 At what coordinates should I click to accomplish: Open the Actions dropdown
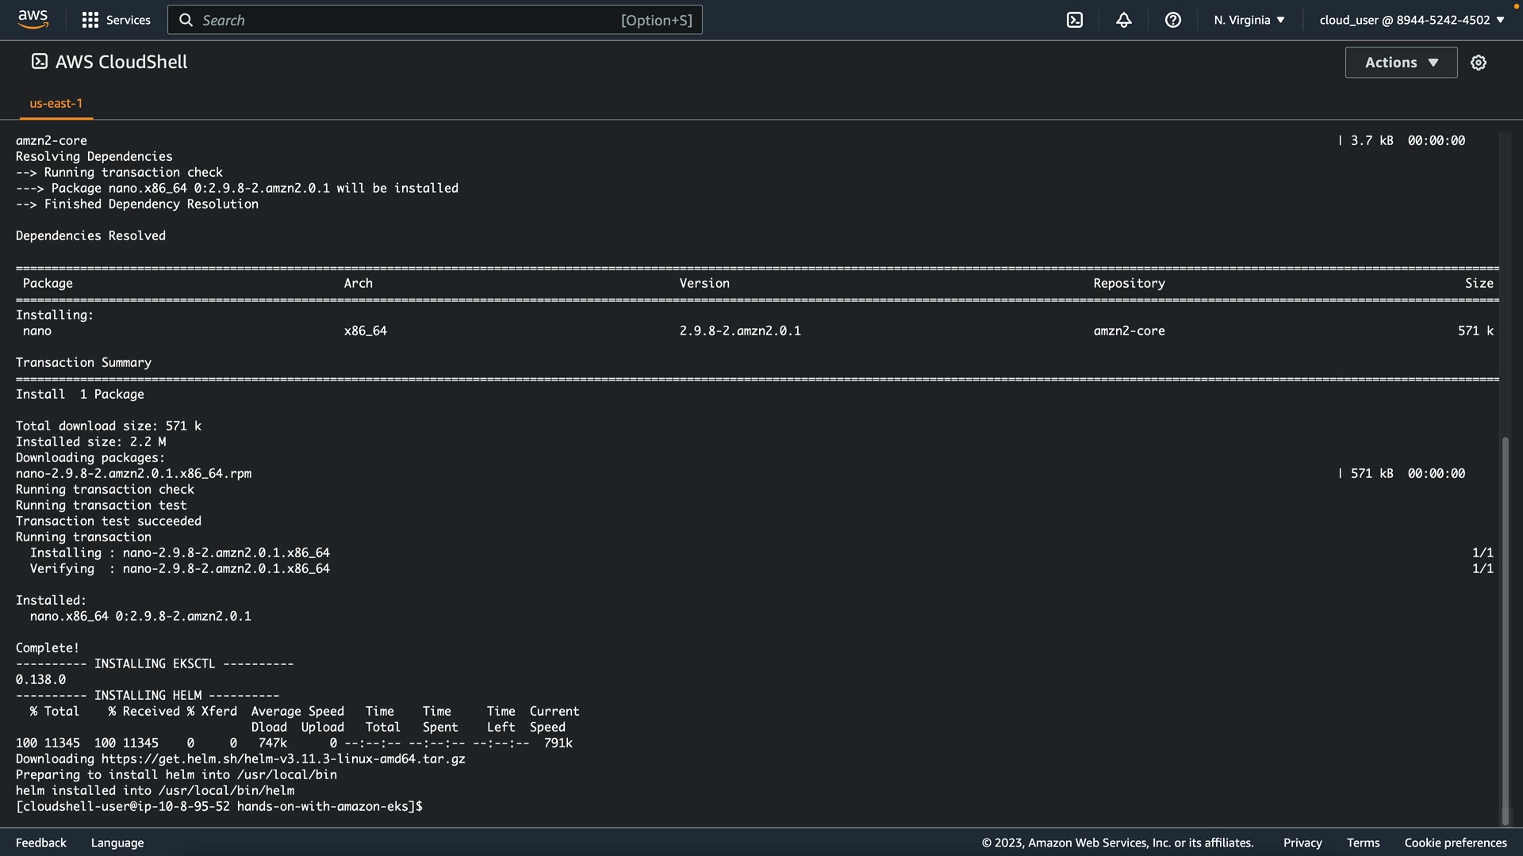[1401, 63]
